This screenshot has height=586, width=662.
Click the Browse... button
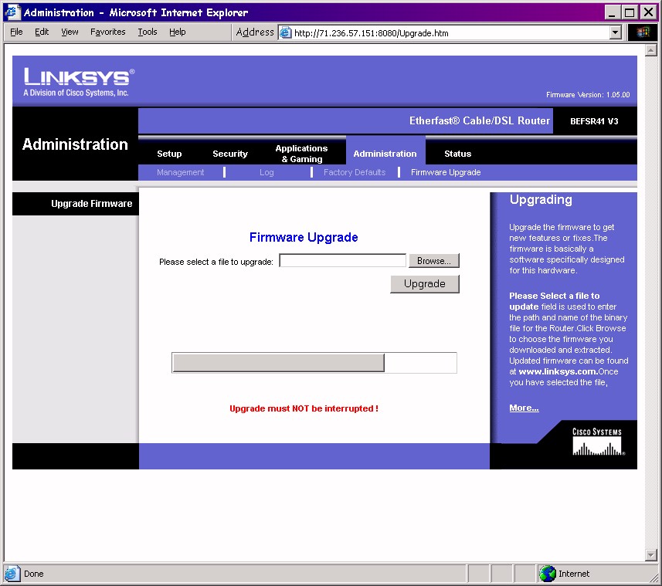[434, 261]
